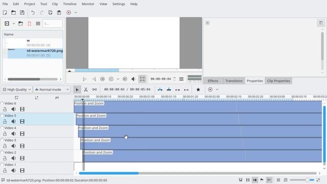Open the Timeline menu
This screenshot has height=184, width=327.
pyautogui.click(x=69, y=4)
